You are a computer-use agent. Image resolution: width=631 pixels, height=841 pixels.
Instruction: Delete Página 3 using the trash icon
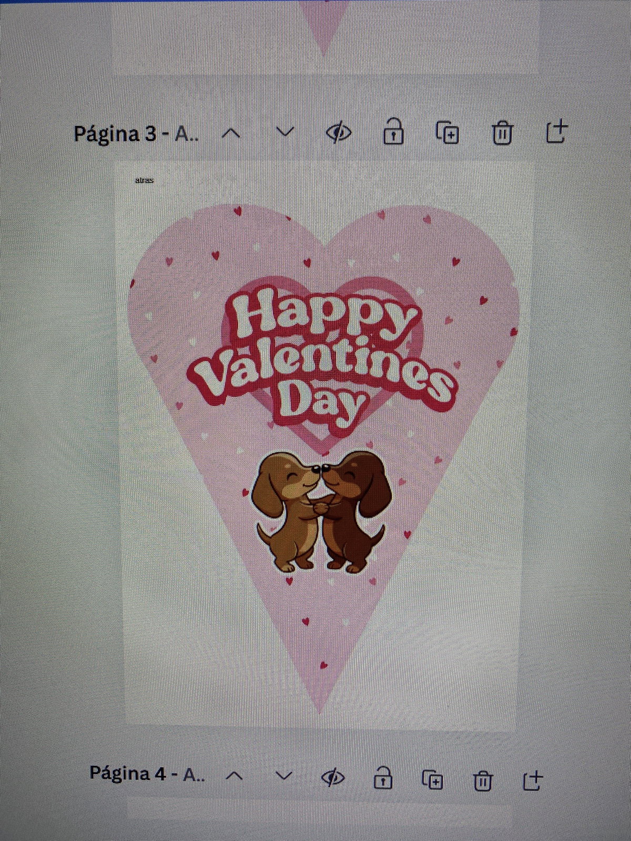(502, 132)
